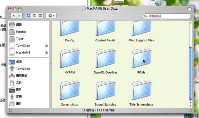Go to 桌面 desktop in sidebar

28,62
